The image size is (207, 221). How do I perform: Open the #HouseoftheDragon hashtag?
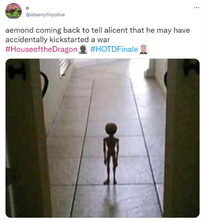tap(41, 49)
